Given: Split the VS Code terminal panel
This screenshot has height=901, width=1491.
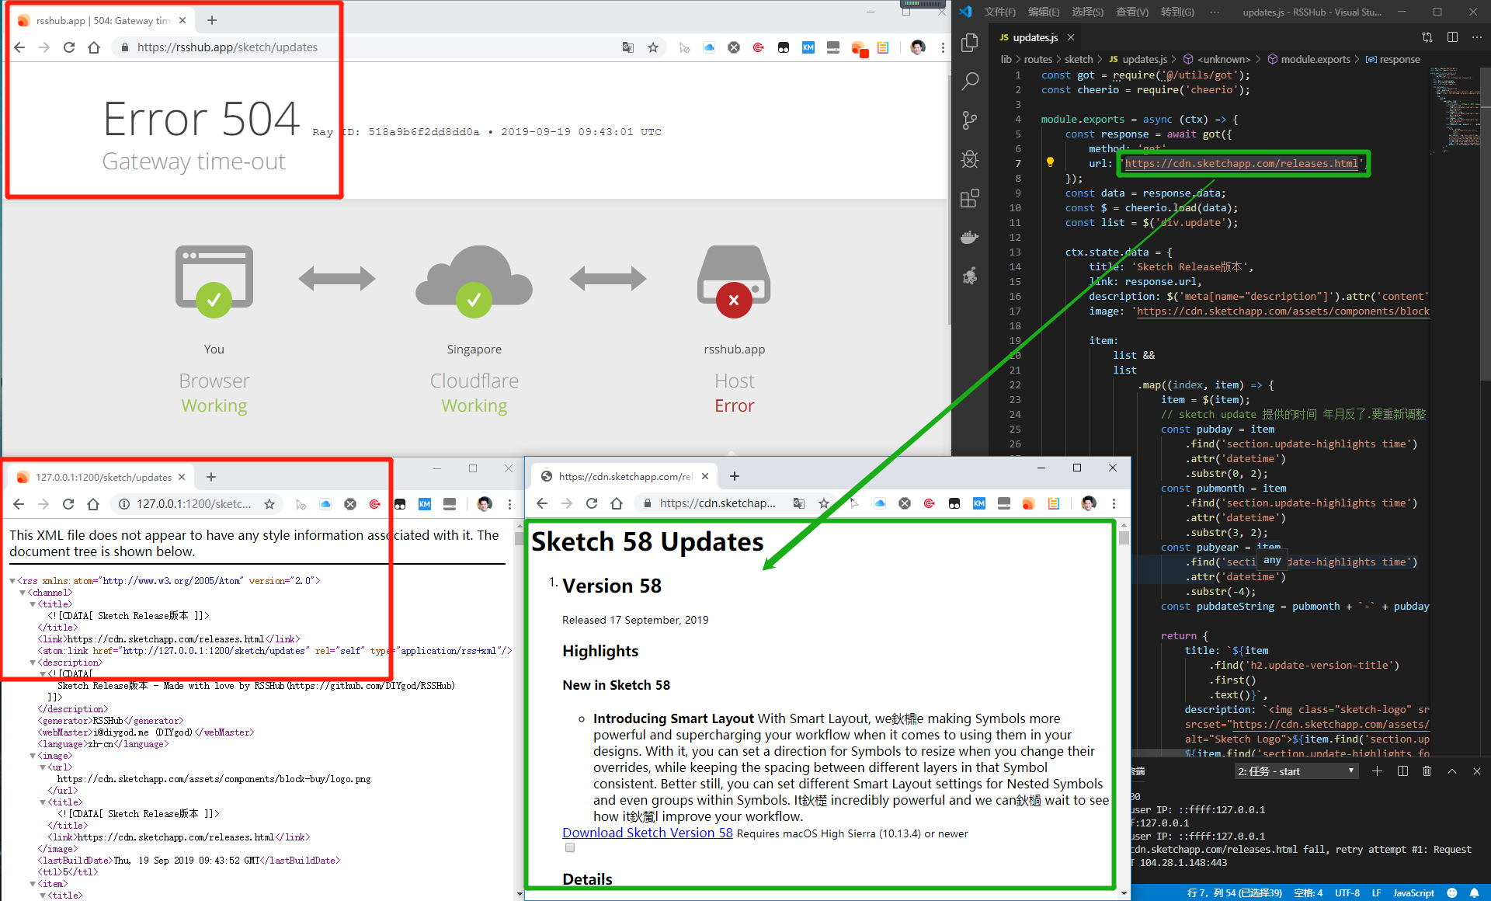Looking at the screenshot, I should [1402, 771].
